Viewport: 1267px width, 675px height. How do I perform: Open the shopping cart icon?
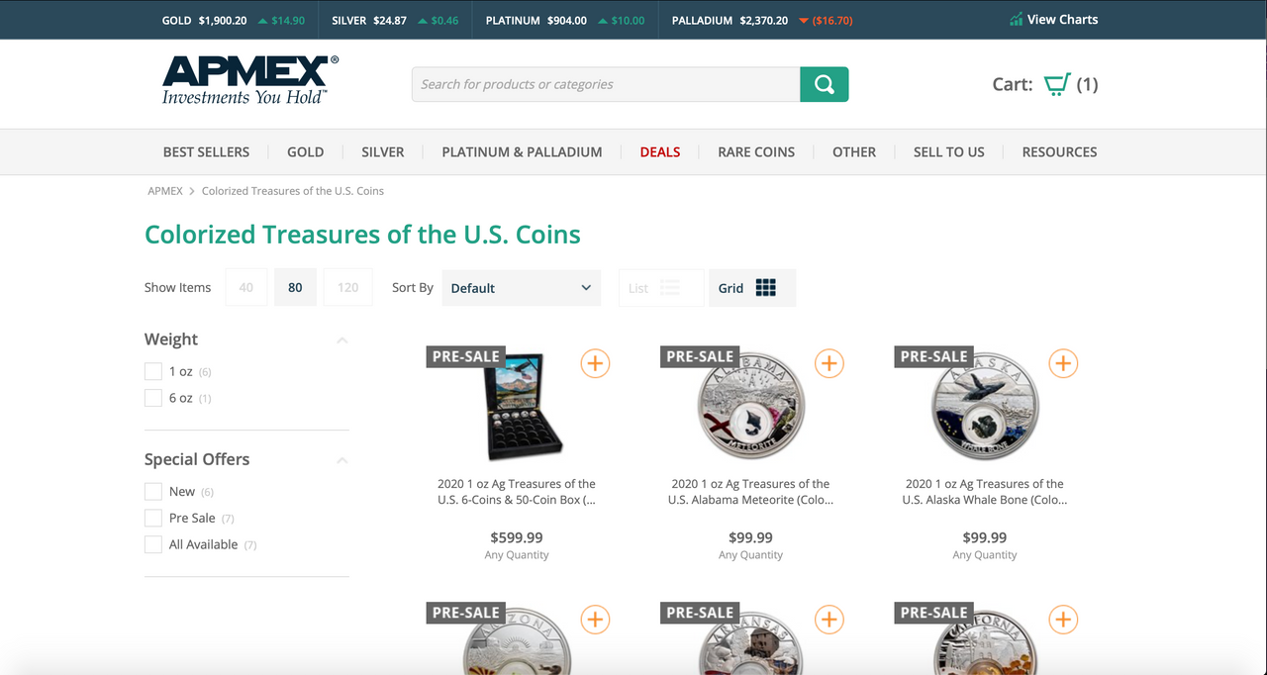1056,84
